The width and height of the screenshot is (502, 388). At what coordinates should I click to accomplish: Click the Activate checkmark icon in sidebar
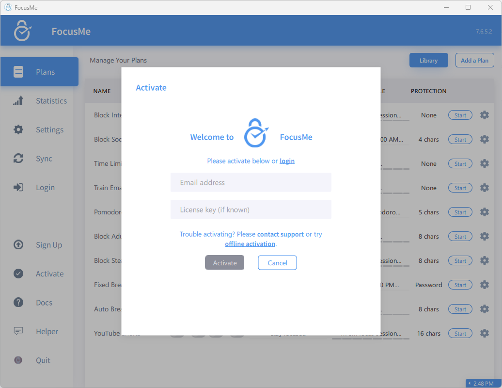point(18,274)
